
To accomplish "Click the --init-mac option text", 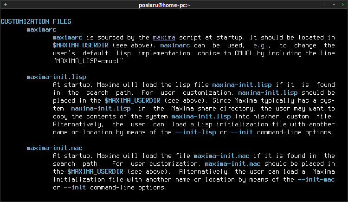I will 316,180.
